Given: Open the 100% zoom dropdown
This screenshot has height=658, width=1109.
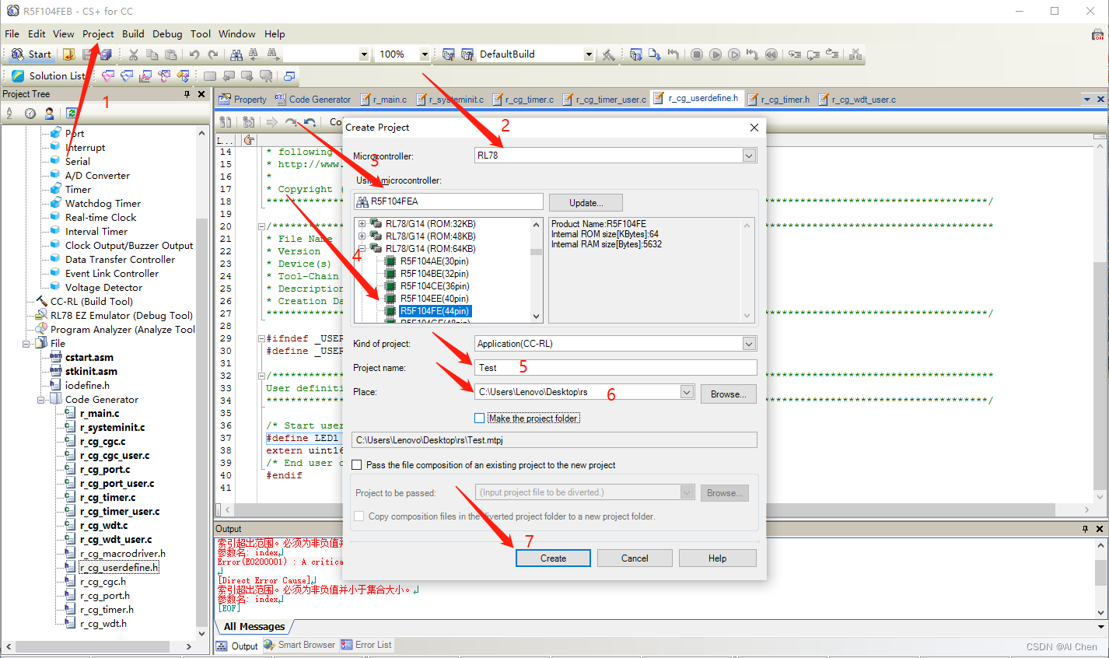Looking at the screenshot, I should 425,54.
